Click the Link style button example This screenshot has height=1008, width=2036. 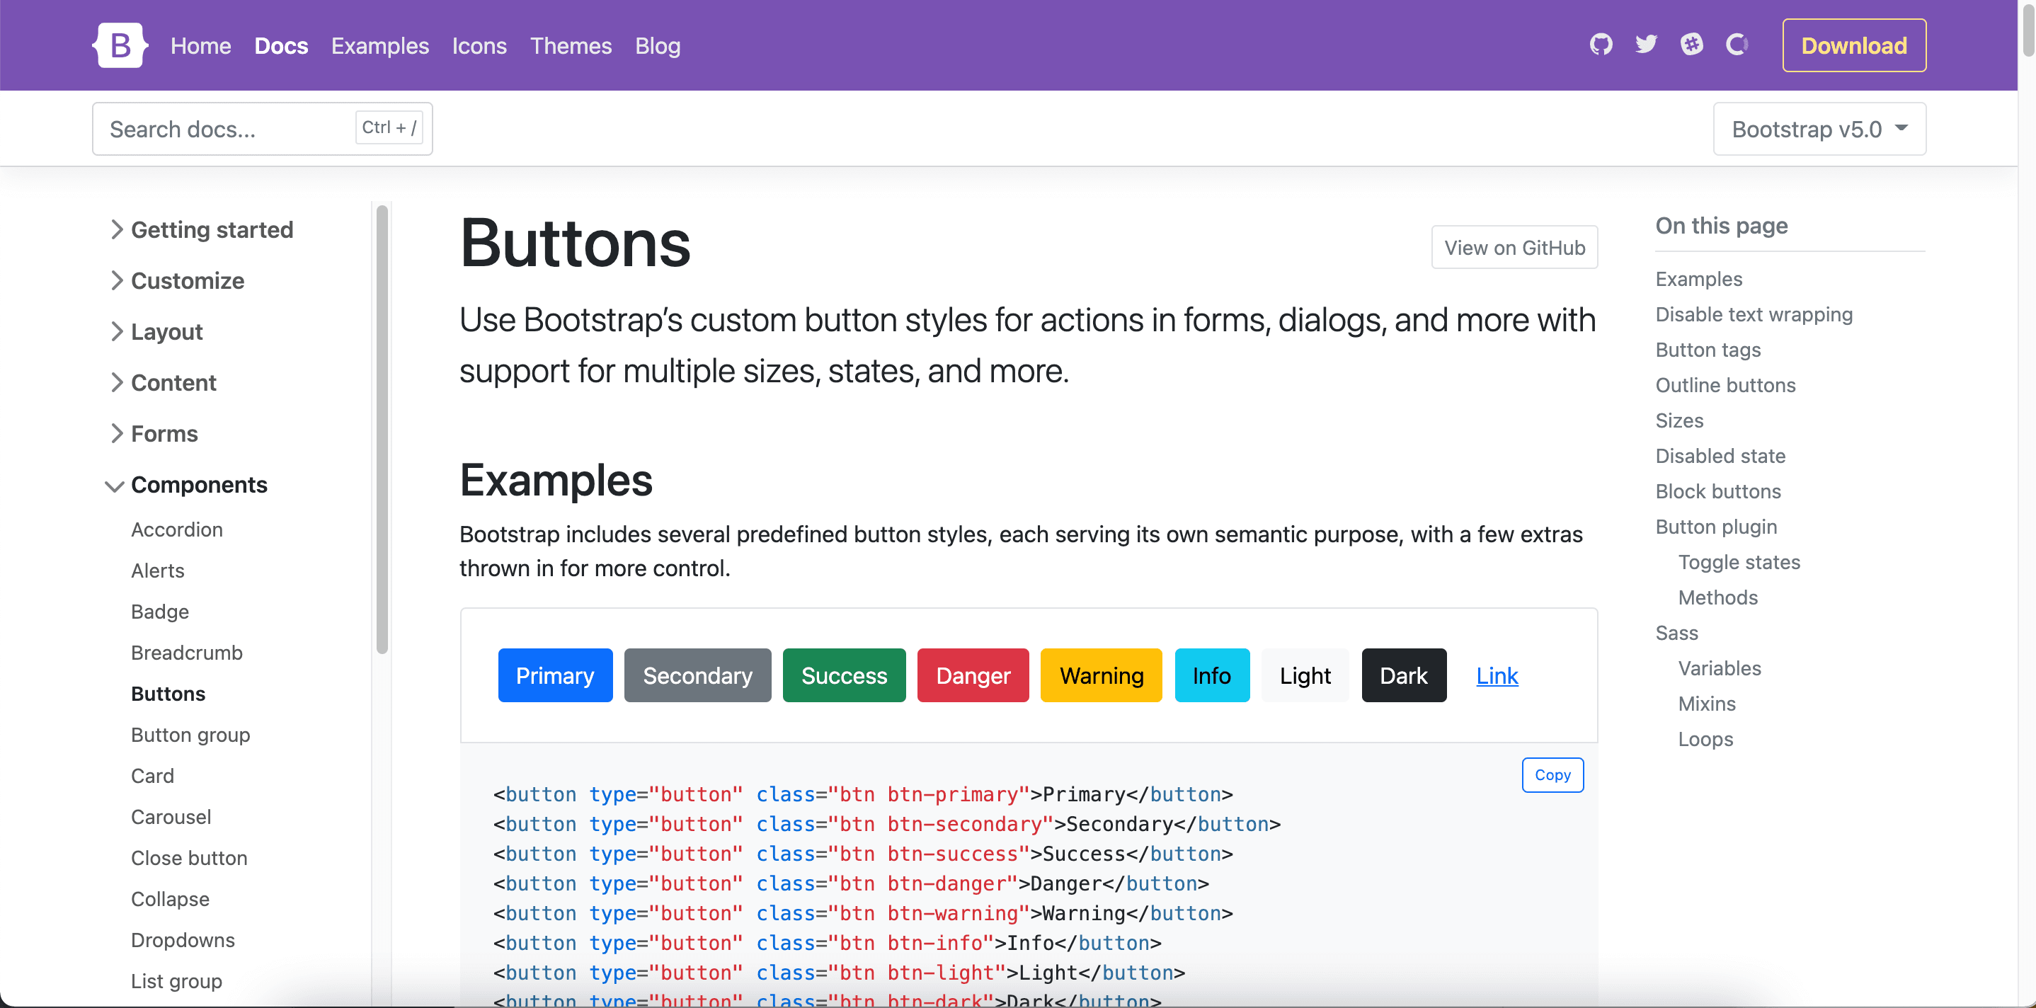[1497, 675]
